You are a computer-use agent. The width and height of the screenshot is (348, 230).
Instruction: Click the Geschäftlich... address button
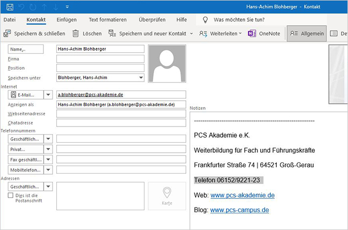[26, 187]
